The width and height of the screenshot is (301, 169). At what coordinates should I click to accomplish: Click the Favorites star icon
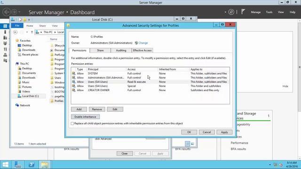(17, 40)
